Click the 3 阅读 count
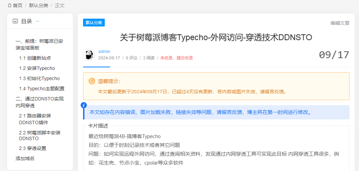 pos(149,58)
